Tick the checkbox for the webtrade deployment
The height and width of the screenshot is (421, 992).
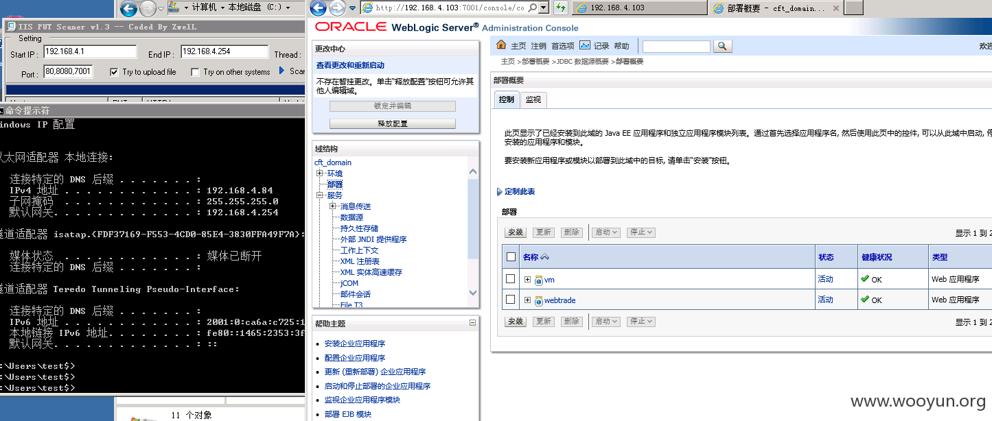(x=510, y=300)
